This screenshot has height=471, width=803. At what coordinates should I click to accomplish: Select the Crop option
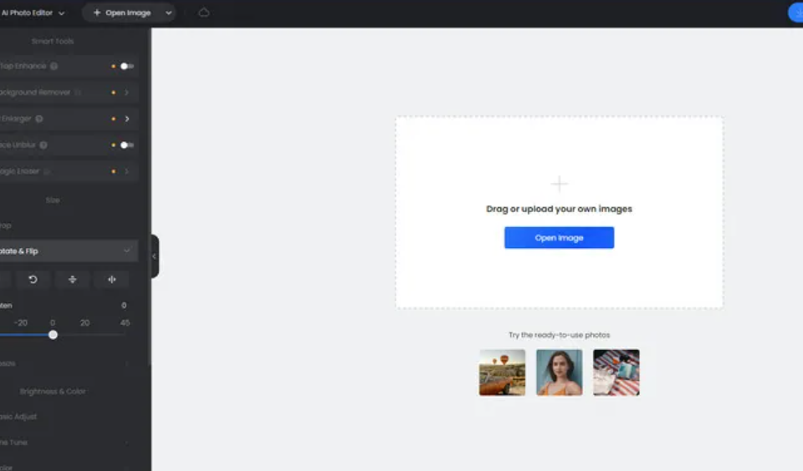point(6,225)
